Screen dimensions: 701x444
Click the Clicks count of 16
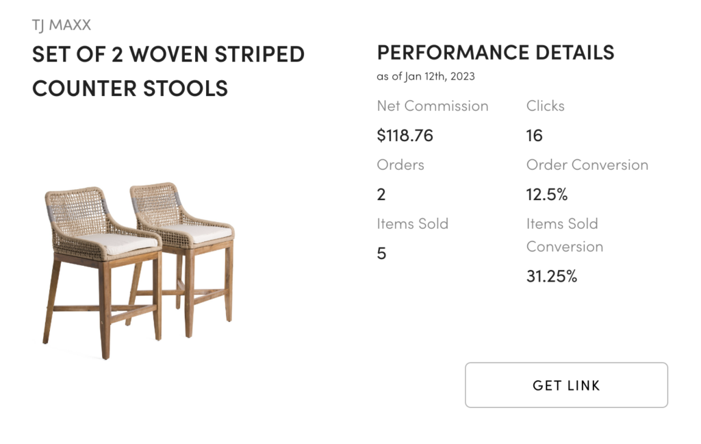(x=534, y=135)
